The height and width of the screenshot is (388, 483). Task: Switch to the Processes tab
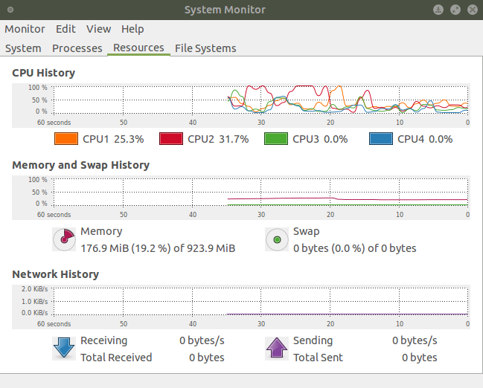point(77,48)
